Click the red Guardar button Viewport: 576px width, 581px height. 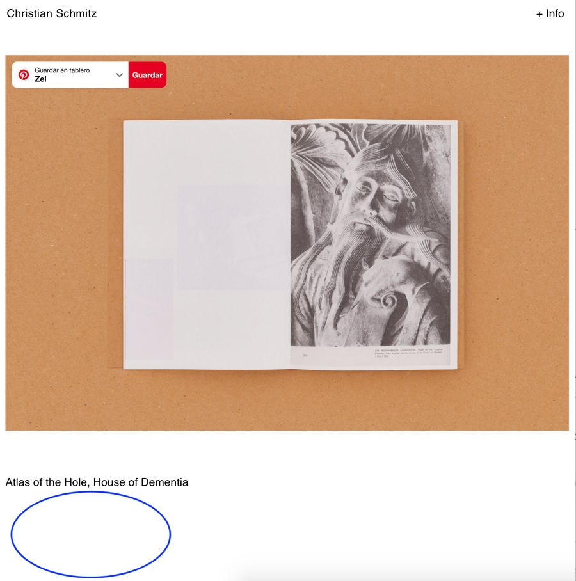(x=147, y=75)
